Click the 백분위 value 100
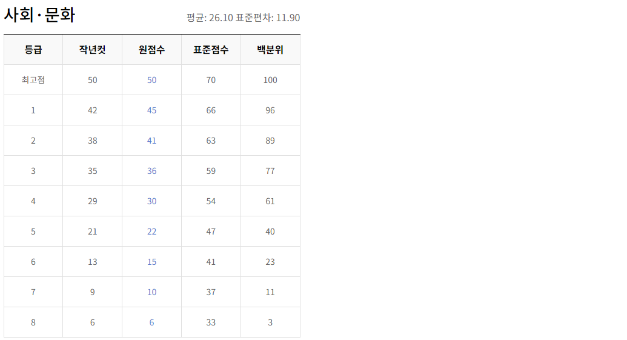627x340 pixels. pyautogui.click(x=270, y=80)
